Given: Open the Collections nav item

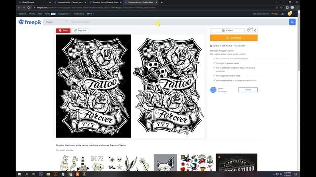Looking at the screenshot, I should point(79,14).
